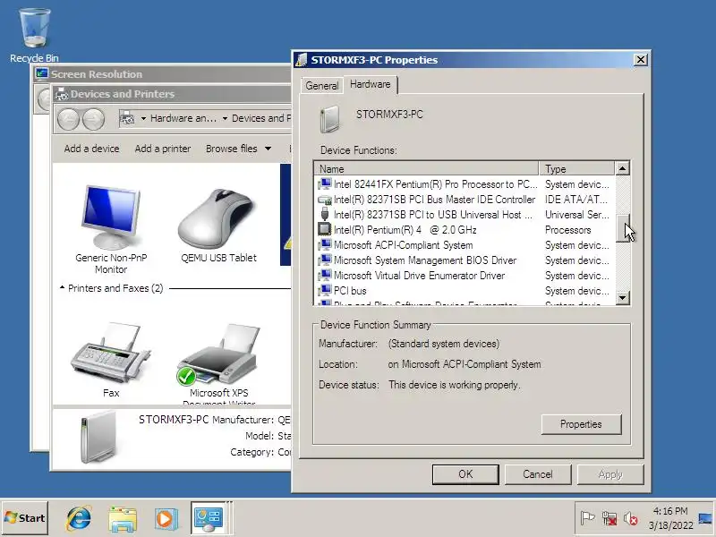This screenshot has height=537, width=716.
Task: Expand the dropdown arrow before Devices and P breadcrumb
Action: tap(226, 119)
